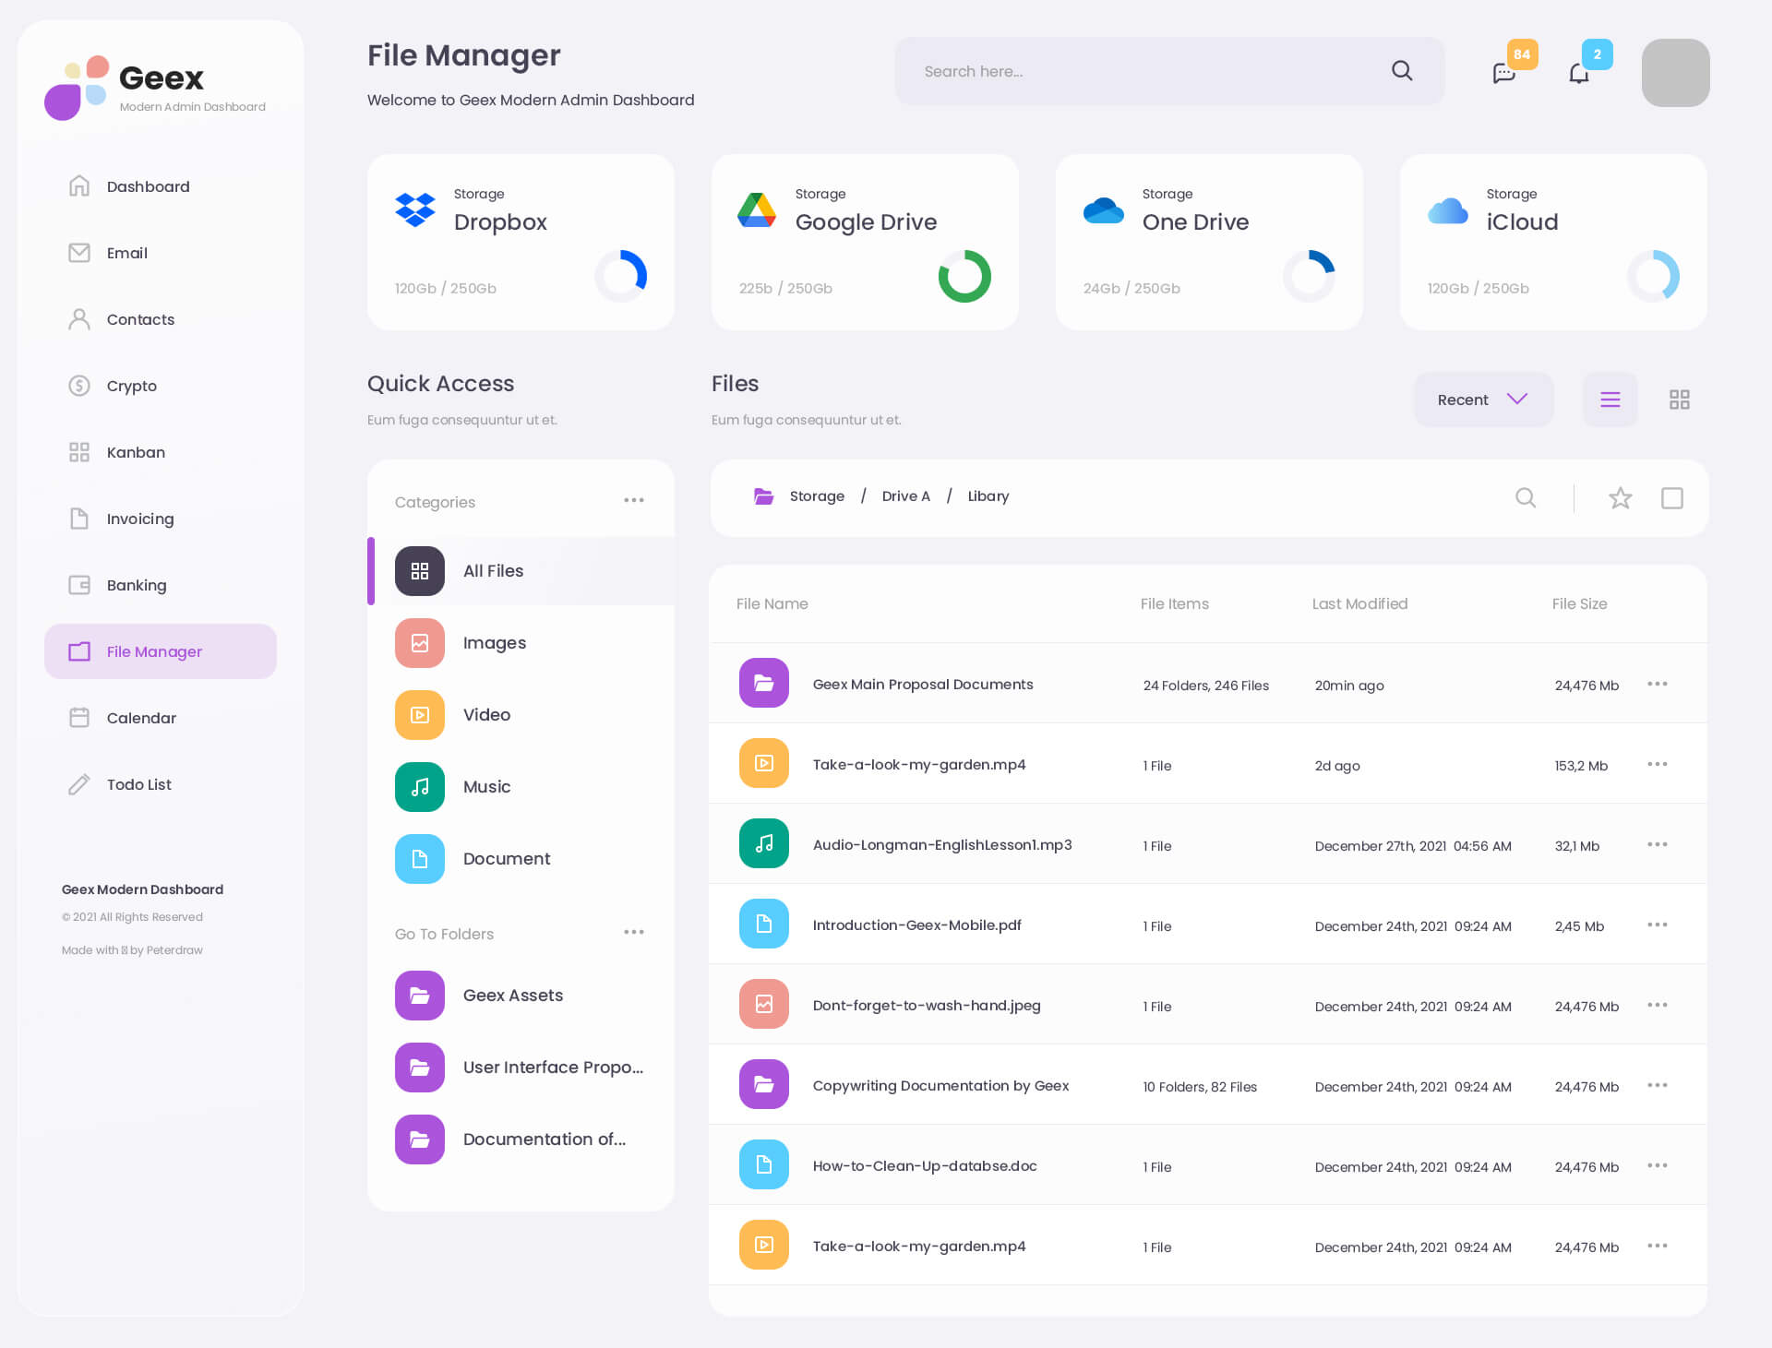The image size is (1772, 1348).
Task: Click the Google Drive logo
Action: [757, 209]
